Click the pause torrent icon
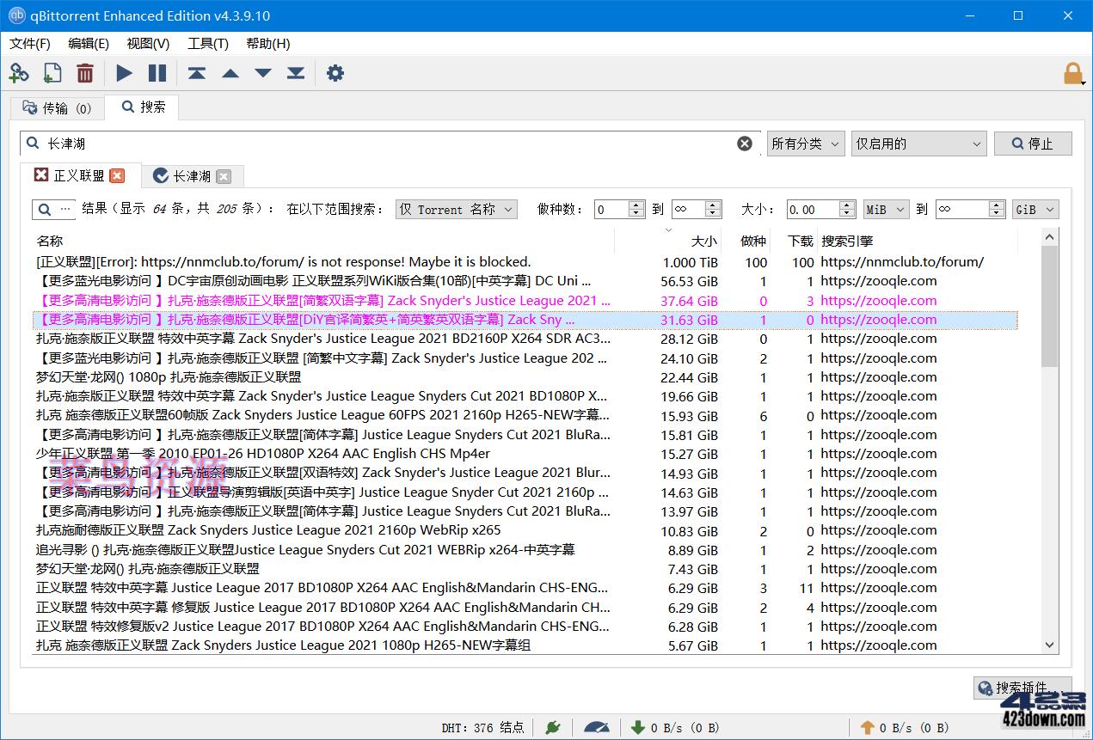 point(157,73)
